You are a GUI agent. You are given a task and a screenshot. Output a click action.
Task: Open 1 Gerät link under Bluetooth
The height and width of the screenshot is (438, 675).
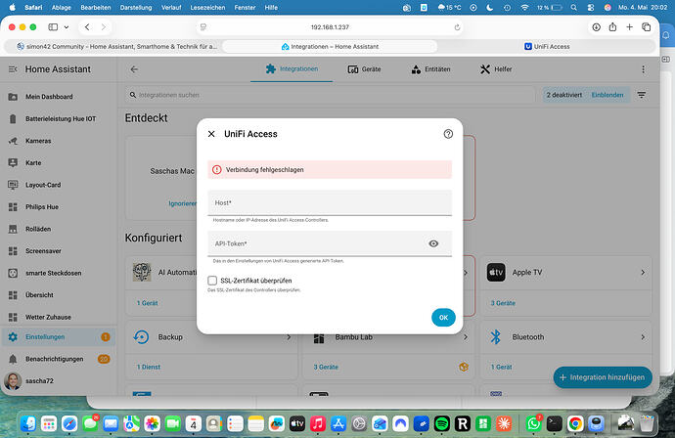coord(502,367)
